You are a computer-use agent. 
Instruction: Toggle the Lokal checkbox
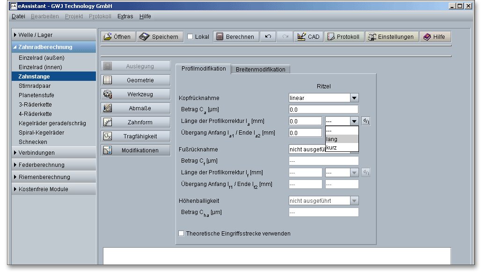tap(190, 37)
